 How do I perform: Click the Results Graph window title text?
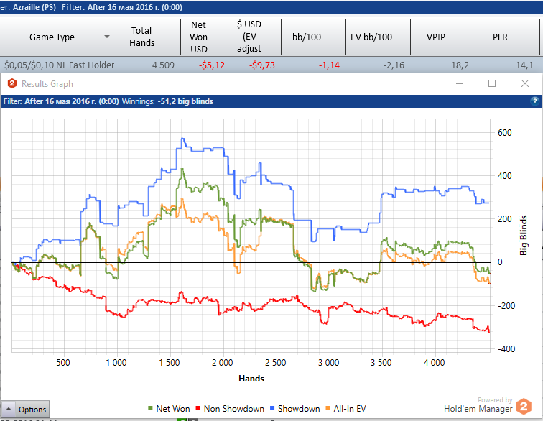click(47, 84)
